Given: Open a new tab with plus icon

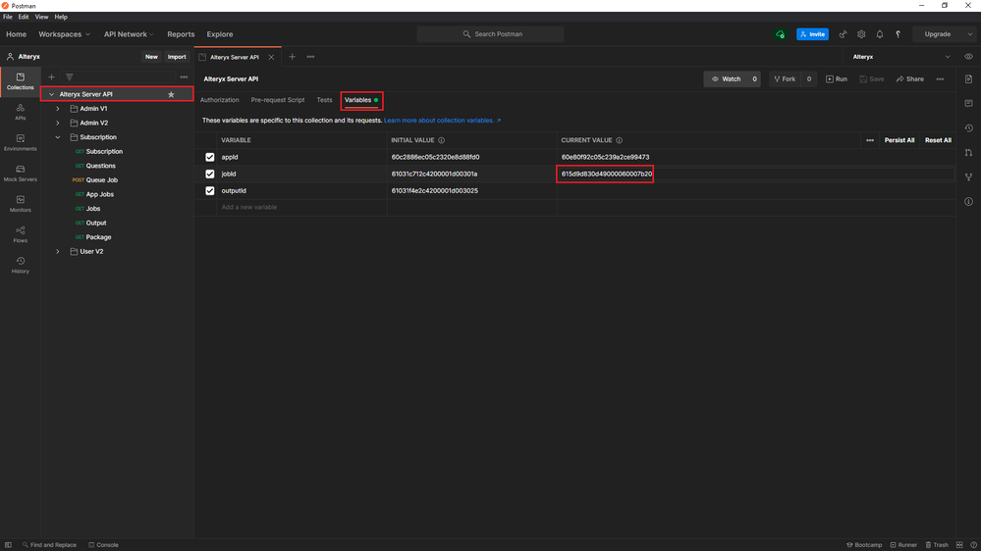Looking at the screenshot, I should (x=292, y=57).
